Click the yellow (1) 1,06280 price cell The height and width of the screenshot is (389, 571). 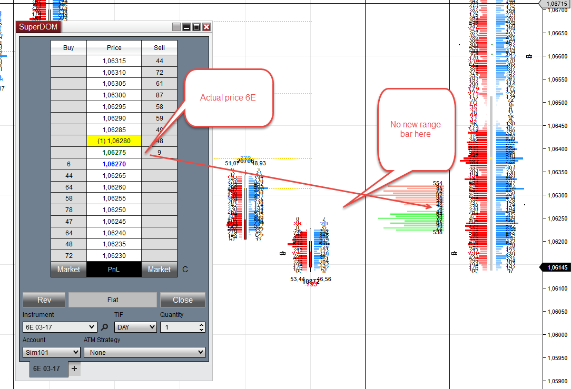[114, 141]
